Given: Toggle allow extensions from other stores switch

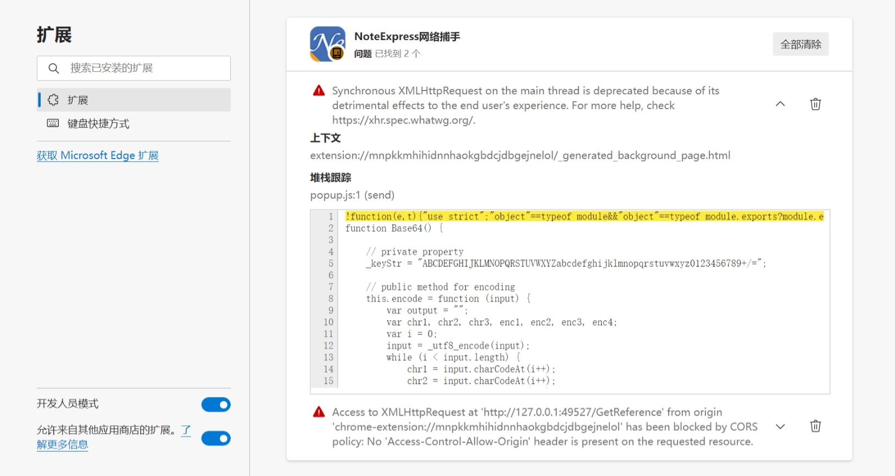Looking at the screenshot, I should tap(216, 438).
